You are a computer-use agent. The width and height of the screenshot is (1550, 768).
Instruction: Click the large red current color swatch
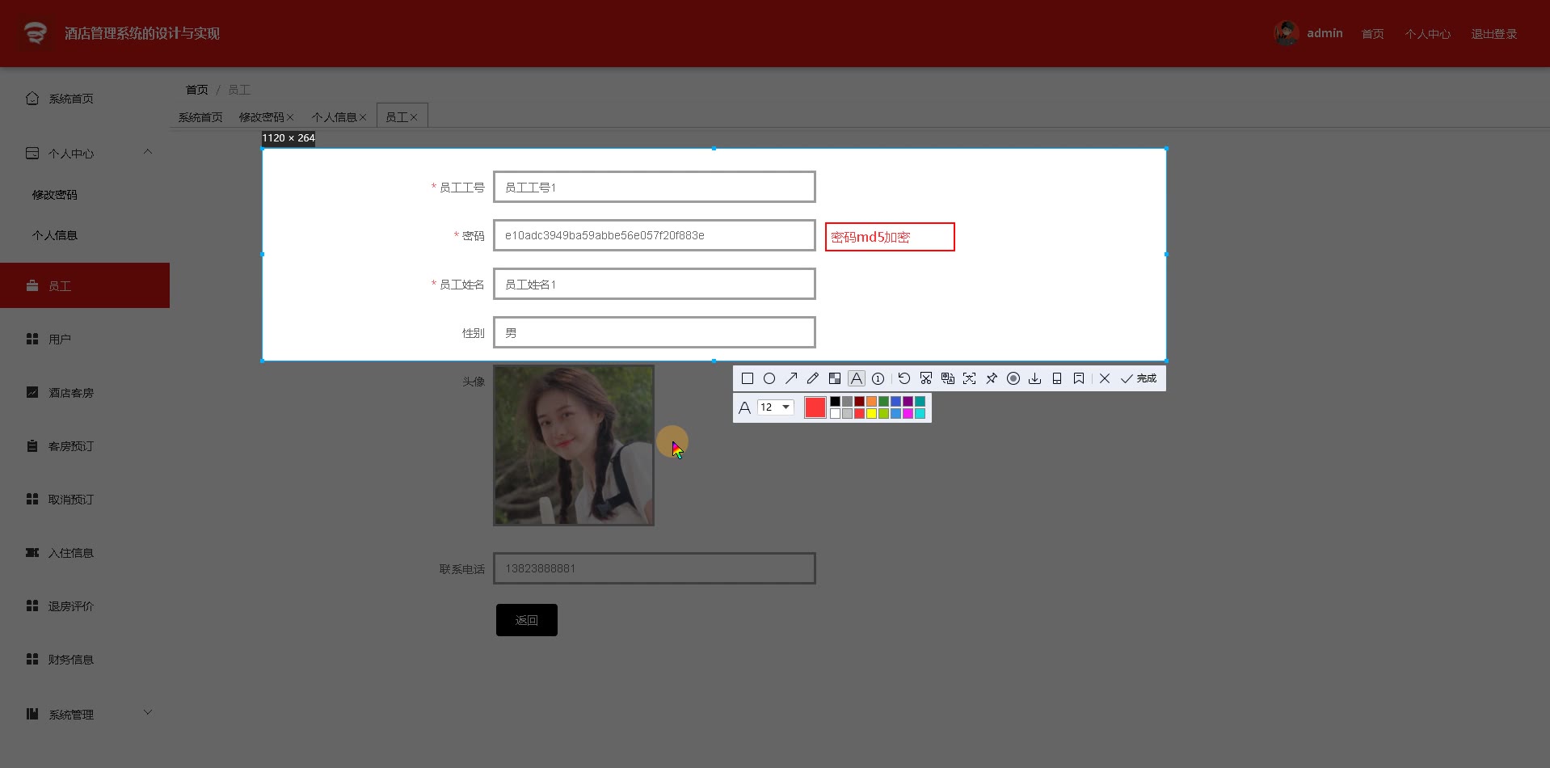click(x=815, y=407)
